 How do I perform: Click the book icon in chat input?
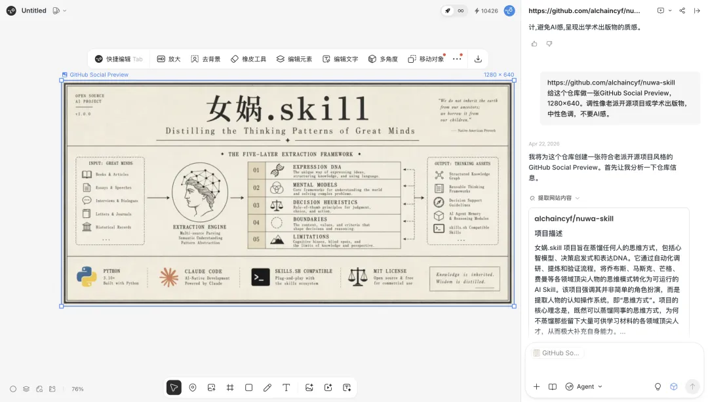(552, 387)
